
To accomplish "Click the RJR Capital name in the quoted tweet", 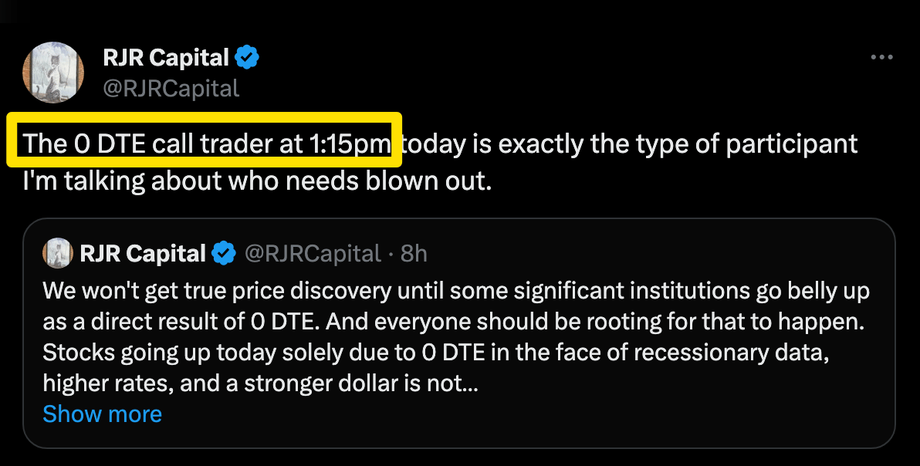I will tap(143, 253).
